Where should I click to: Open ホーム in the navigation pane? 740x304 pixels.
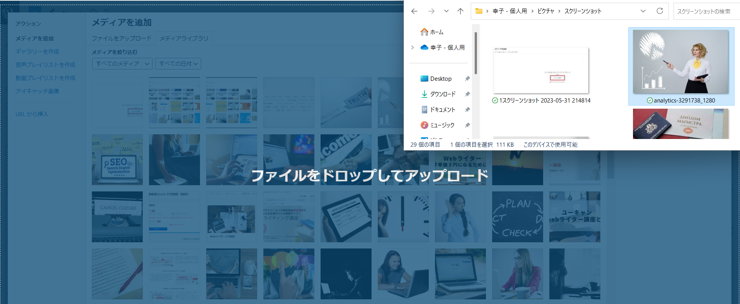432,32
